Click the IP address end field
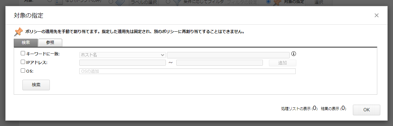393x126 pixels. click(x=219, y=63)
